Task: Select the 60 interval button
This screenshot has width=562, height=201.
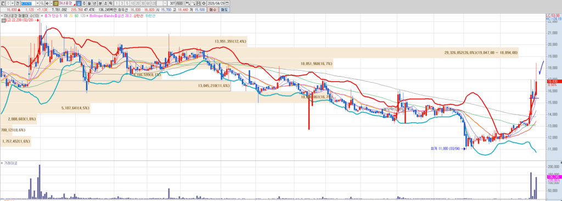Action: pos(148,3)
